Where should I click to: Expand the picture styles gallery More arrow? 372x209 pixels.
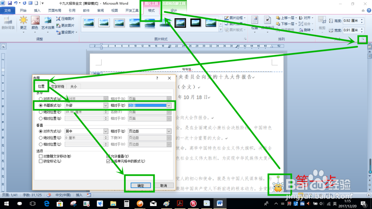pos(221,30)
